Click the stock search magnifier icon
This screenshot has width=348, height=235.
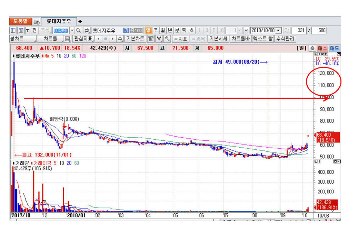(78, 30)
